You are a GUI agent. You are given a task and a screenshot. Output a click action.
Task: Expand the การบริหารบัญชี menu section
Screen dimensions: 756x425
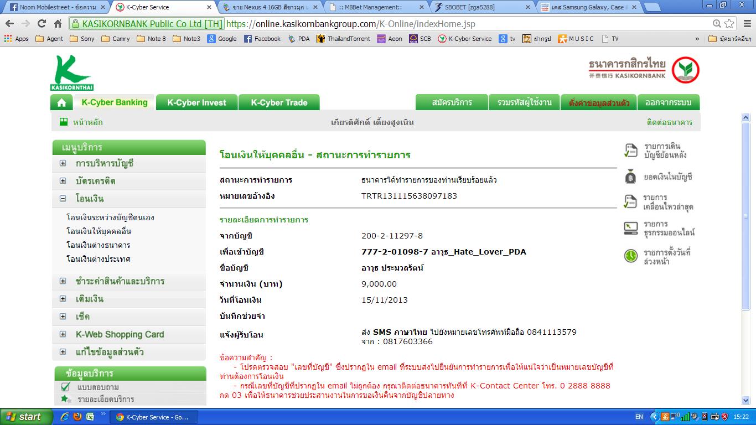[x=63, y=163]
